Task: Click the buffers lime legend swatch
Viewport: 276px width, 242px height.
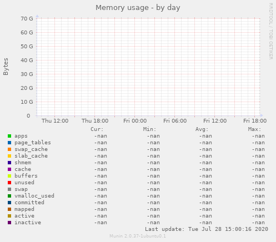Action: [9, 176]
